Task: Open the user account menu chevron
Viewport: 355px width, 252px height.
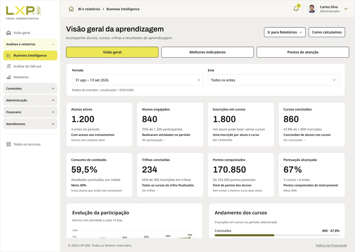Action: [x=346, y=9]
